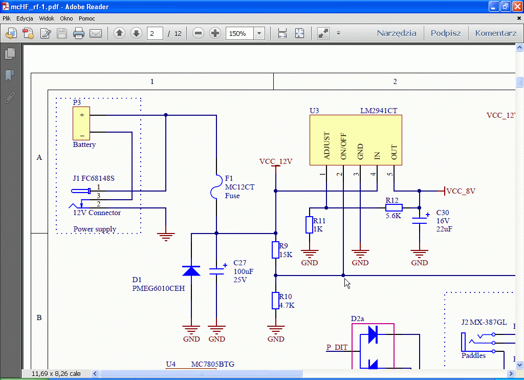Viewport: 524px width, 380px height.
Task: Open the Widok menu
Action: point(47,18)
